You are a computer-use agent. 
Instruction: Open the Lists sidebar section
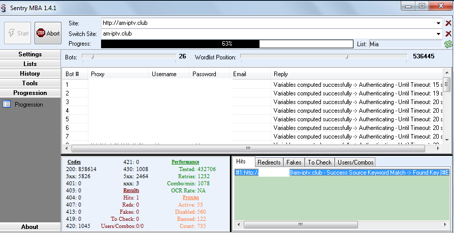30,63
